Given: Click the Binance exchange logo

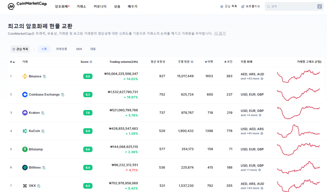Looking at the screenshot, I should (25, 76).
